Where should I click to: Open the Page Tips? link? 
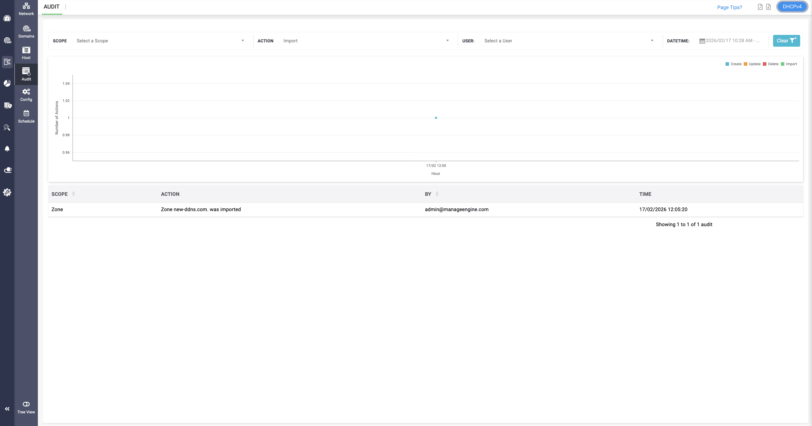[729, 7]
